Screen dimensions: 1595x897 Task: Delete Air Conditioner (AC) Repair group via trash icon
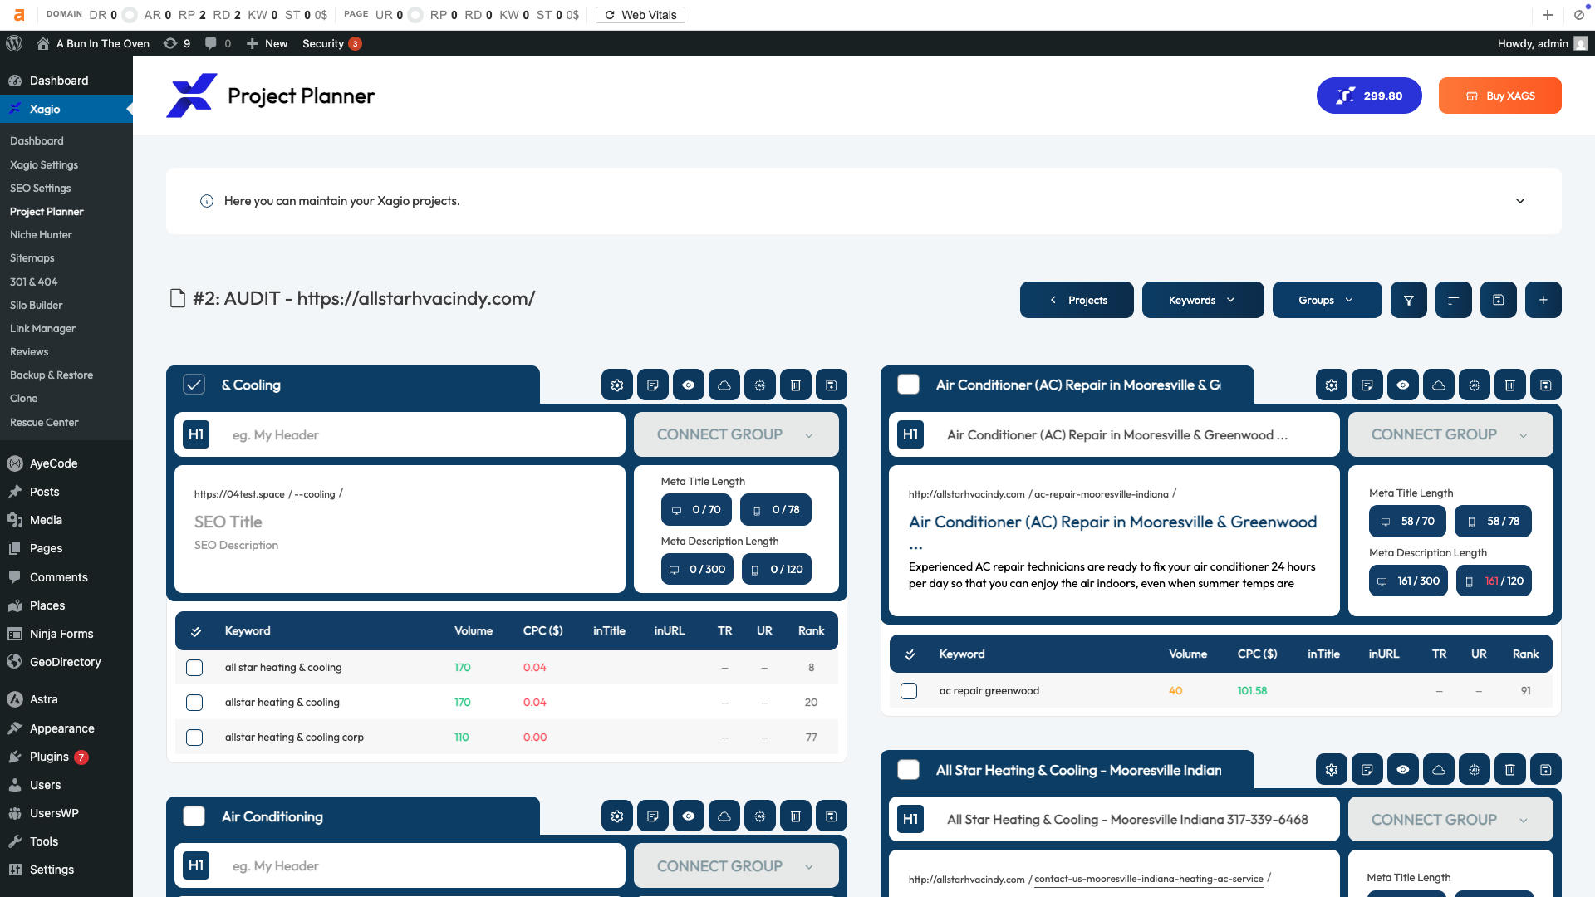tap(1509, 385)
